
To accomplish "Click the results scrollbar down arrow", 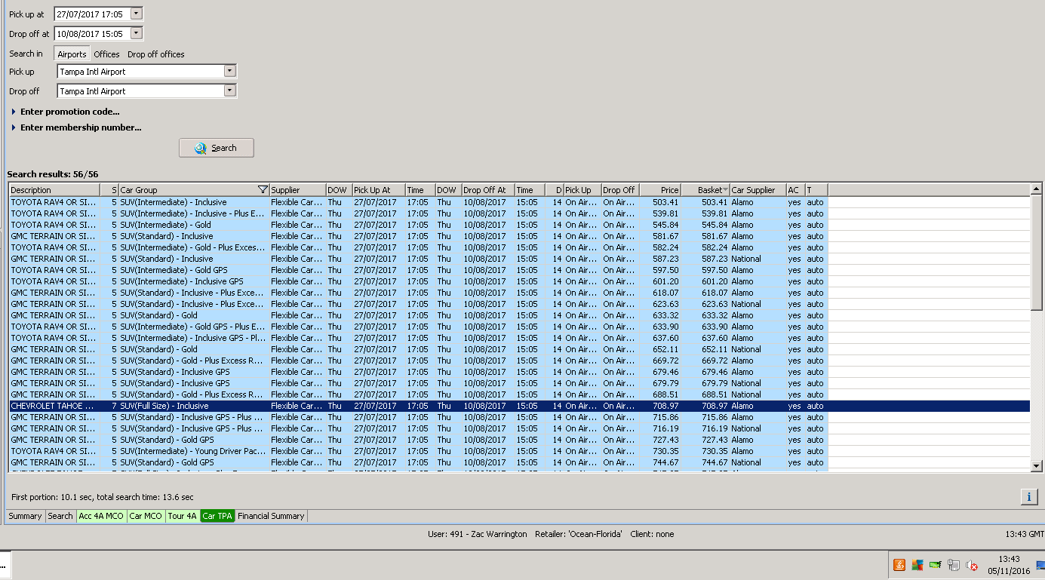I will tap(1037, 466).
